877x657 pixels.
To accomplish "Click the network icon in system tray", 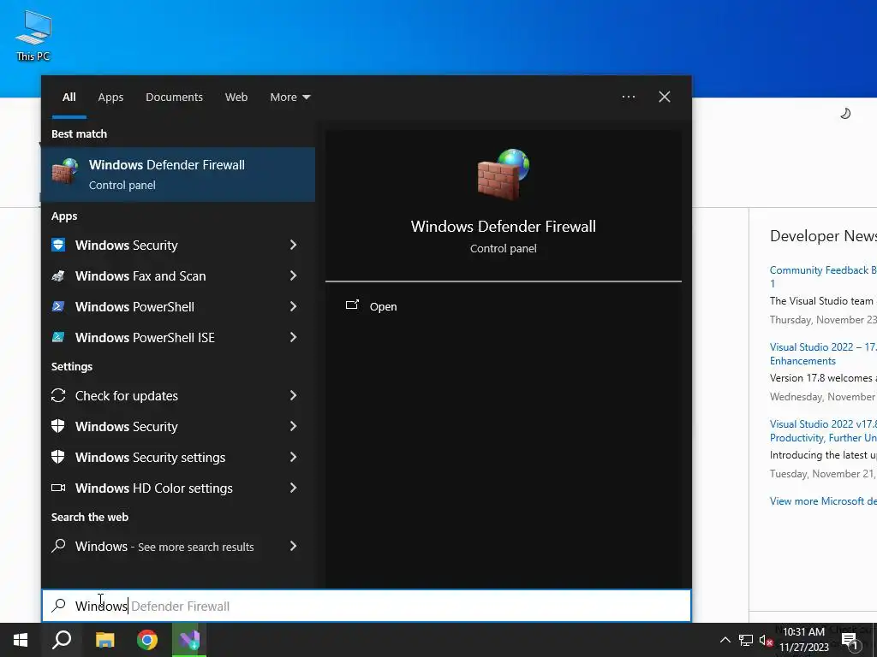I will (746, 640).
